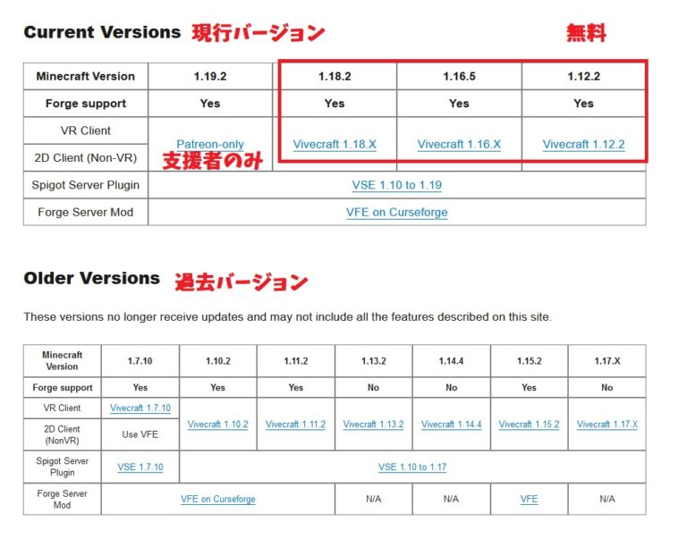The width and height of the screenshot is (687, 547).
Task: Click the Use VFE table cell
Action: click(x=140, y=434)
